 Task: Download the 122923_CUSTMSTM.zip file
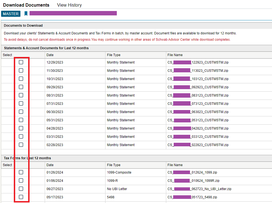(x=198, y=62)
